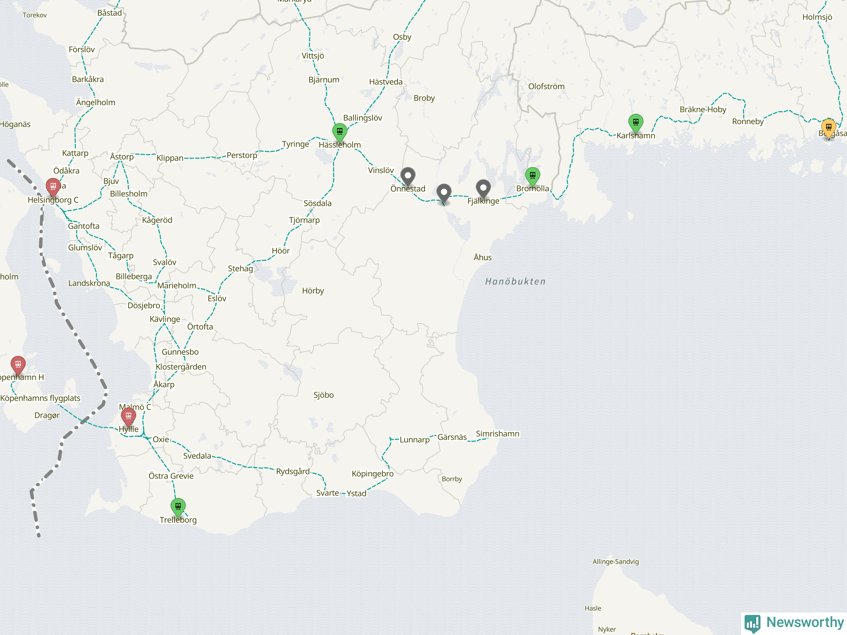Click the Tjörnarp station label

click(304, 220)
